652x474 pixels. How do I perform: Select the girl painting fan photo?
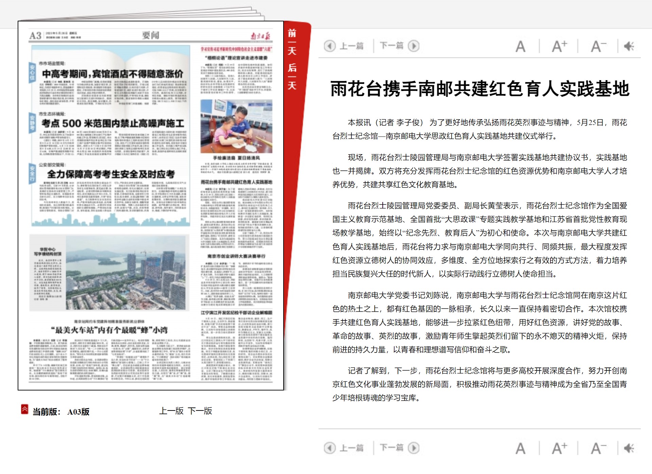click(236, 126)
